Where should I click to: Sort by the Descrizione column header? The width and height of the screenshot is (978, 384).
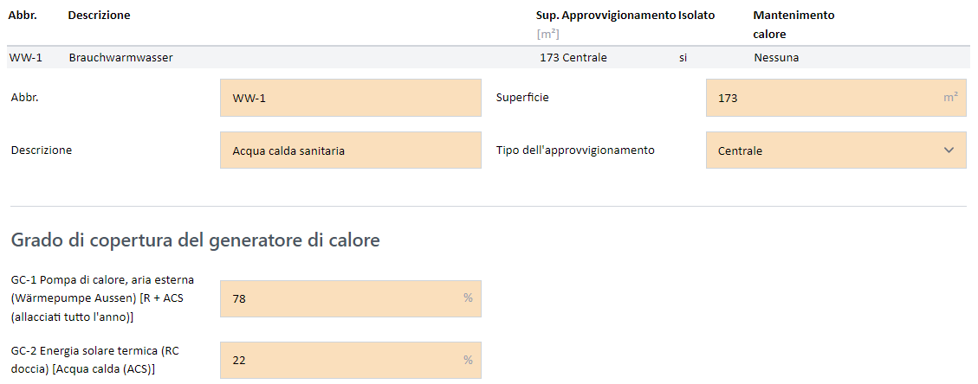pyautogui.click(x=99, y=16)
